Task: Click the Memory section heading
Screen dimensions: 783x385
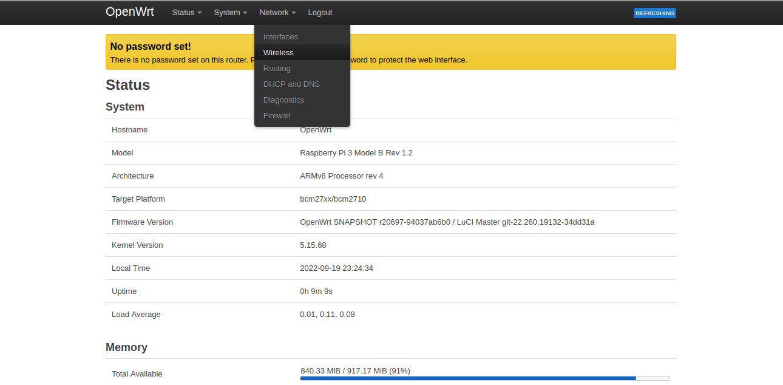Action: click(126, 347)
